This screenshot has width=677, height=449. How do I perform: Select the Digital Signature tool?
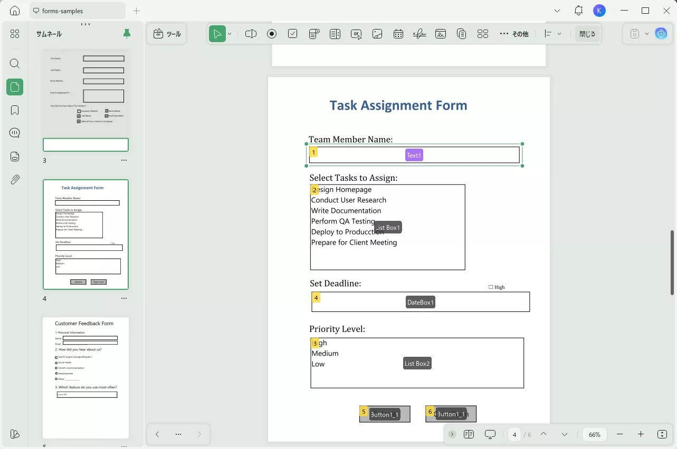tap(441, 34)
